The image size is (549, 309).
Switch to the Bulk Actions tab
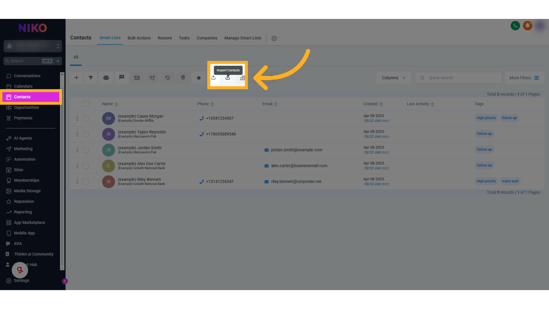click(139, 38)
